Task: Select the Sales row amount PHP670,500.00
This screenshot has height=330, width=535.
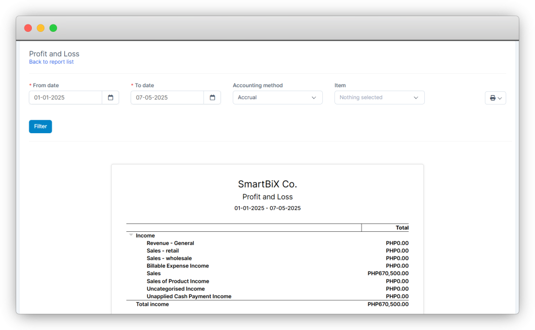Action: coord(388,274)
